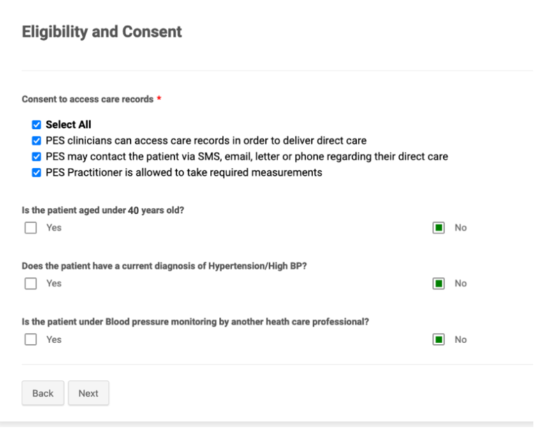Toggle PES may contact the patient checkbox
Viewport: 534px width, 428px height.
pos(36,157)
